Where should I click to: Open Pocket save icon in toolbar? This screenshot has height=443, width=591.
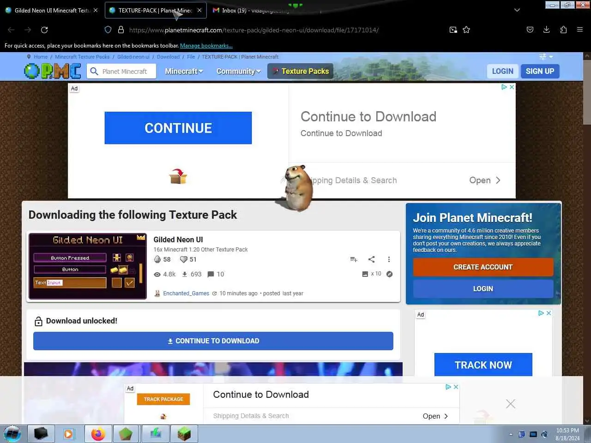pos(530,30)
